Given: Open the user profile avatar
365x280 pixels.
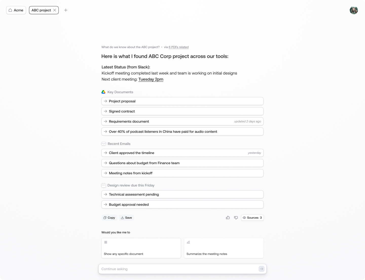Looking at the screenshot, I should pos(354,10).
